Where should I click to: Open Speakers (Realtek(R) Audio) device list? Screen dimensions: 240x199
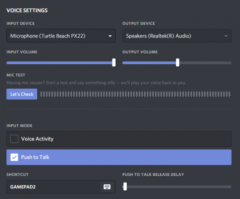point(177,36)
